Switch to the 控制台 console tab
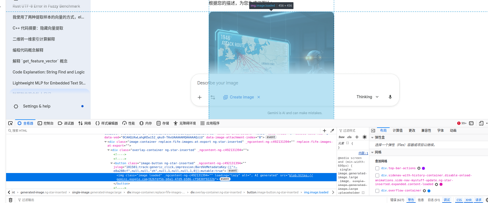Image resolution: width=488 pixels, height=203 pixels. coord(46,123)
